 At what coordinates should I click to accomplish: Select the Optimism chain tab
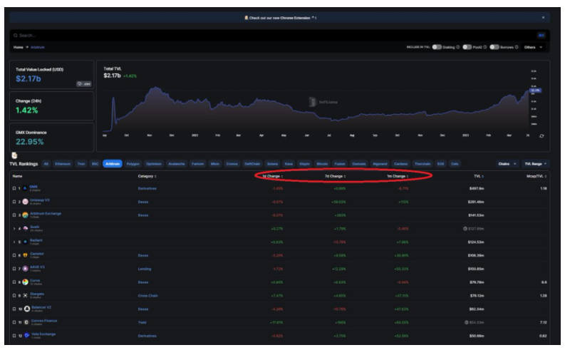[154, 164]
